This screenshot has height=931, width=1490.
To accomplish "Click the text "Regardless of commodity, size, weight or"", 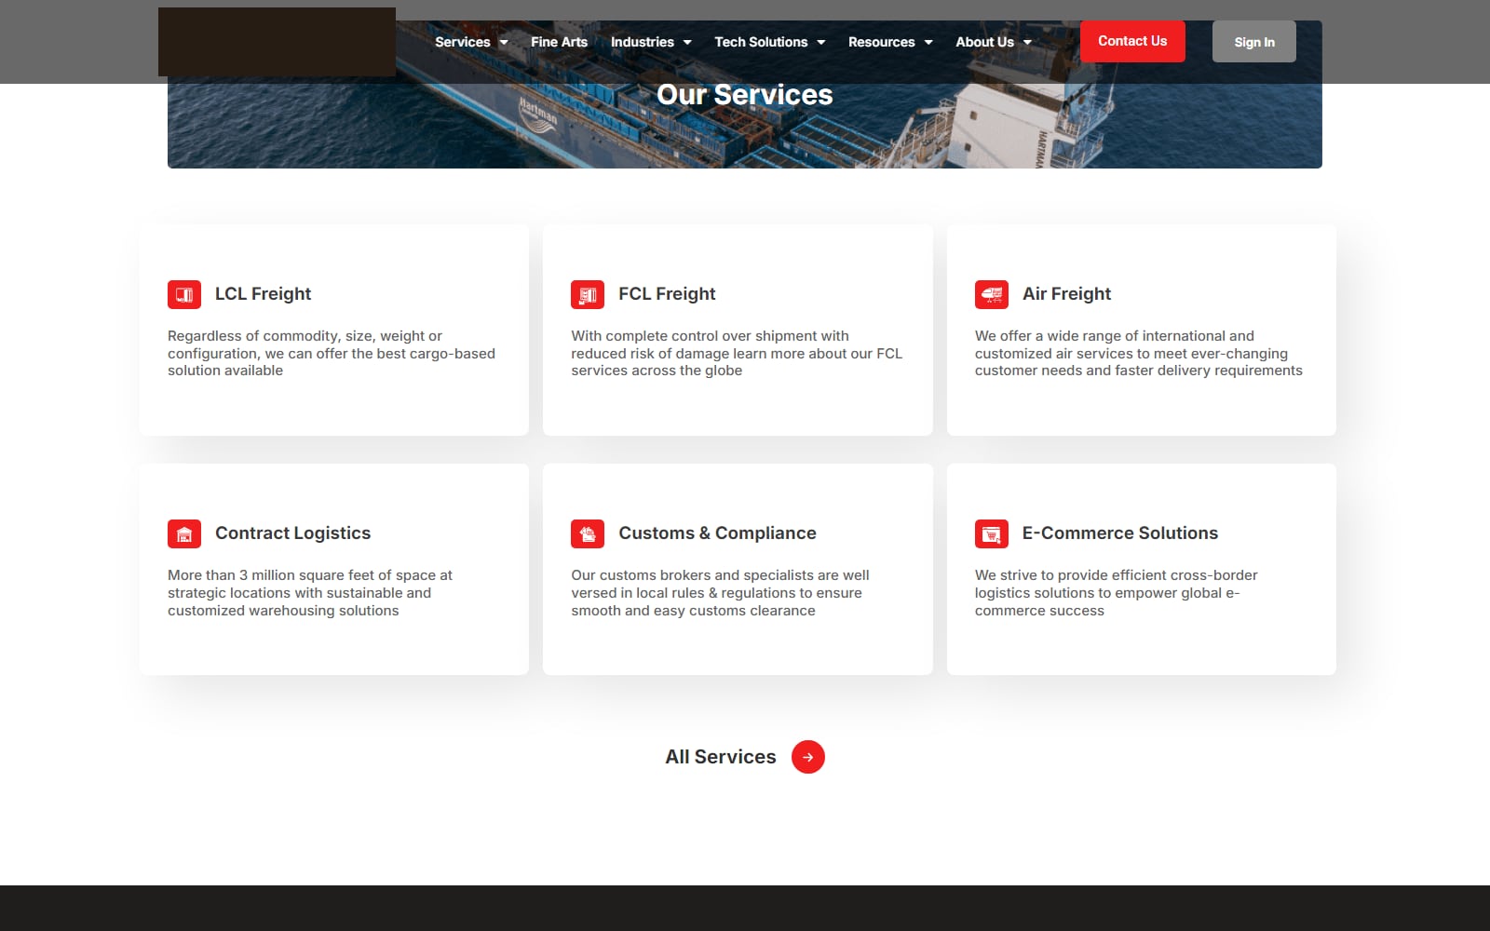I will [x=305, y=336].
